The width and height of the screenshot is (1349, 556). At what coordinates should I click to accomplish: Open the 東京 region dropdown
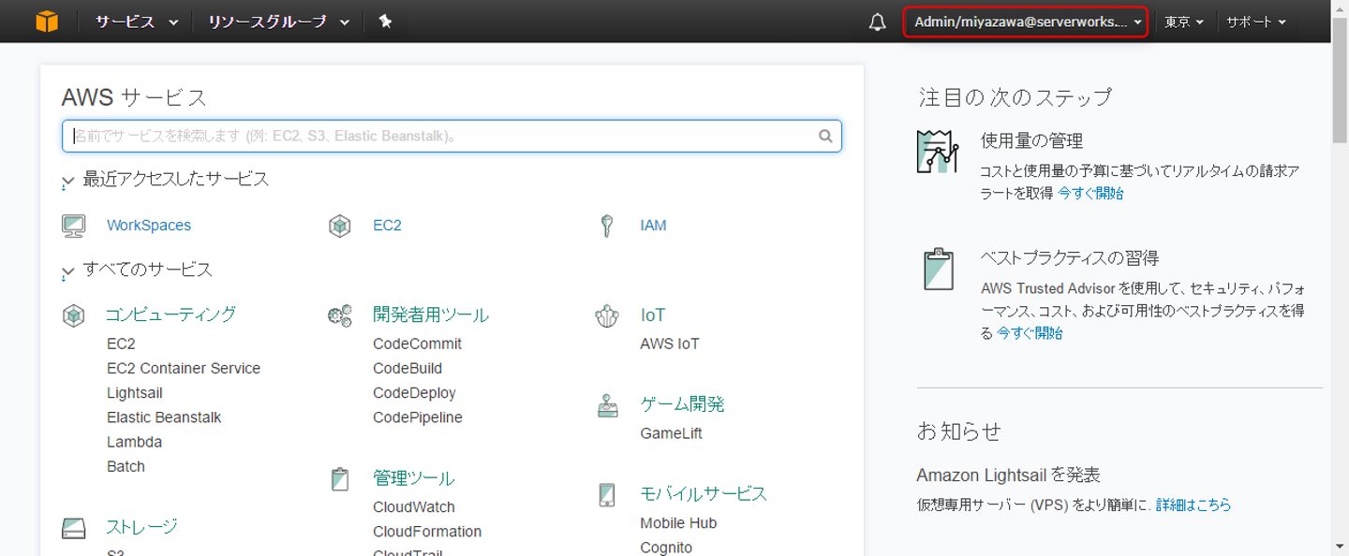coord(1184,22)
